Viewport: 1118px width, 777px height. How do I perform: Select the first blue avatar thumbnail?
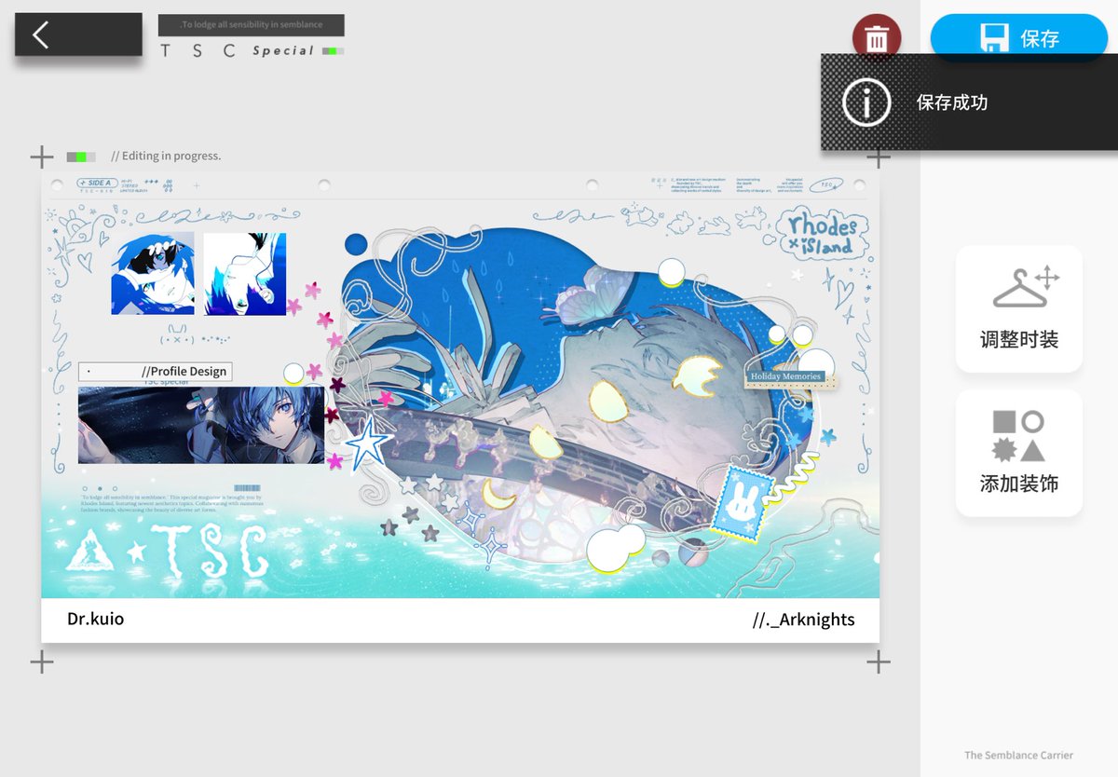[153, 274]
